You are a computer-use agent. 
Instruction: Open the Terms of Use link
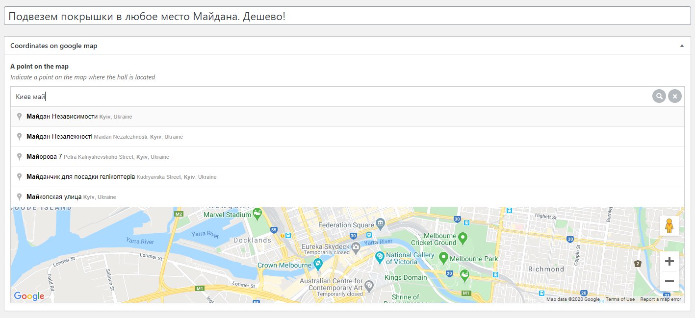click(x=620, y=299)
